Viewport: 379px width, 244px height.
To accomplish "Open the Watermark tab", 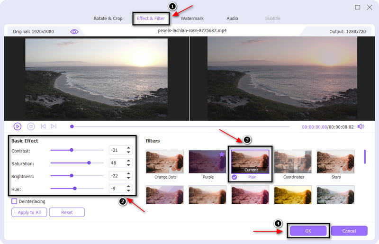I will [x=192, y=18].
